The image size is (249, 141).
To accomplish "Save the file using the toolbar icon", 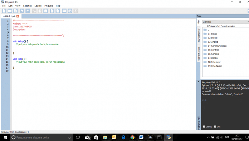I will click(15, 11).
